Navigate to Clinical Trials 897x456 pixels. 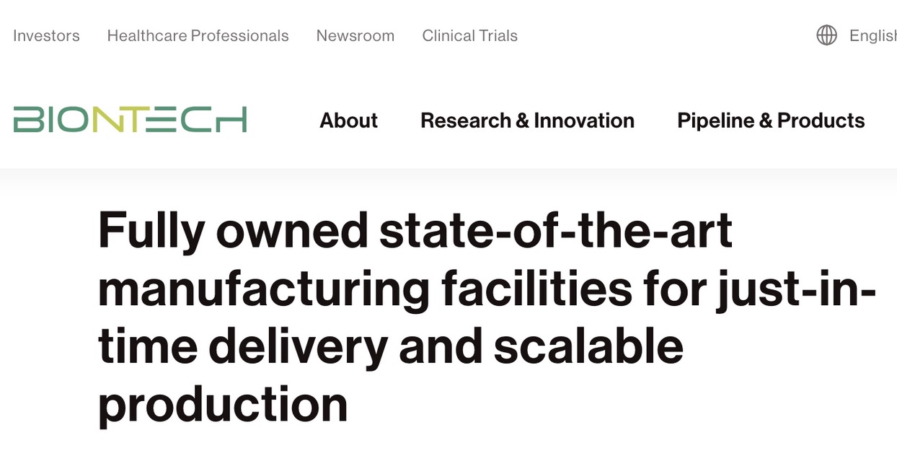click(x=469, y=35)
